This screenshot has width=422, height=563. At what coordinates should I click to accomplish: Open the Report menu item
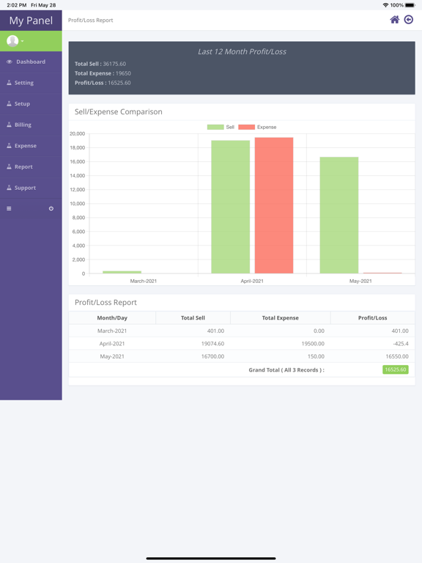[x=31, y=167]
